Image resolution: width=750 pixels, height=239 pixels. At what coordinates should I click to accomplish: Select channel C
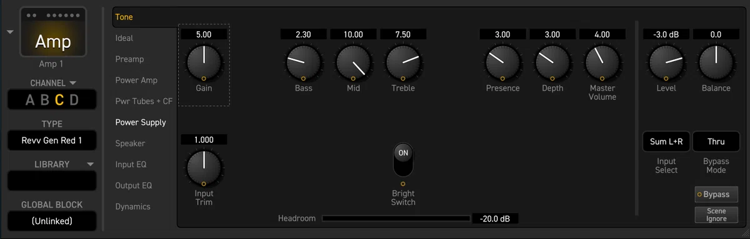tap(59, 100)
